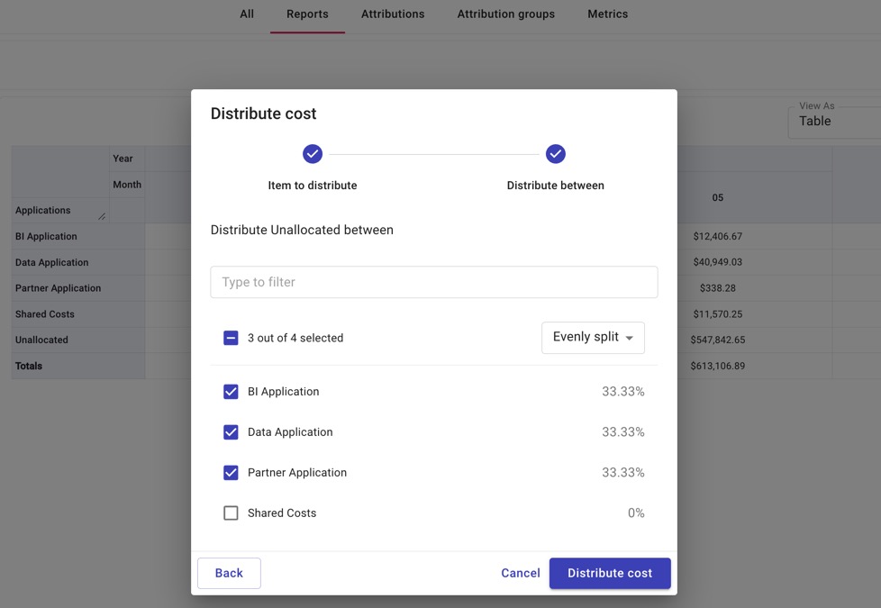Open the Attributions tab
This screenshot has height=608, width=881.
coord(393,14)
